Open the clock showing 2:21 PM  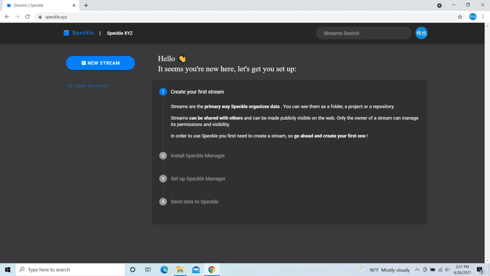(462, 269)
